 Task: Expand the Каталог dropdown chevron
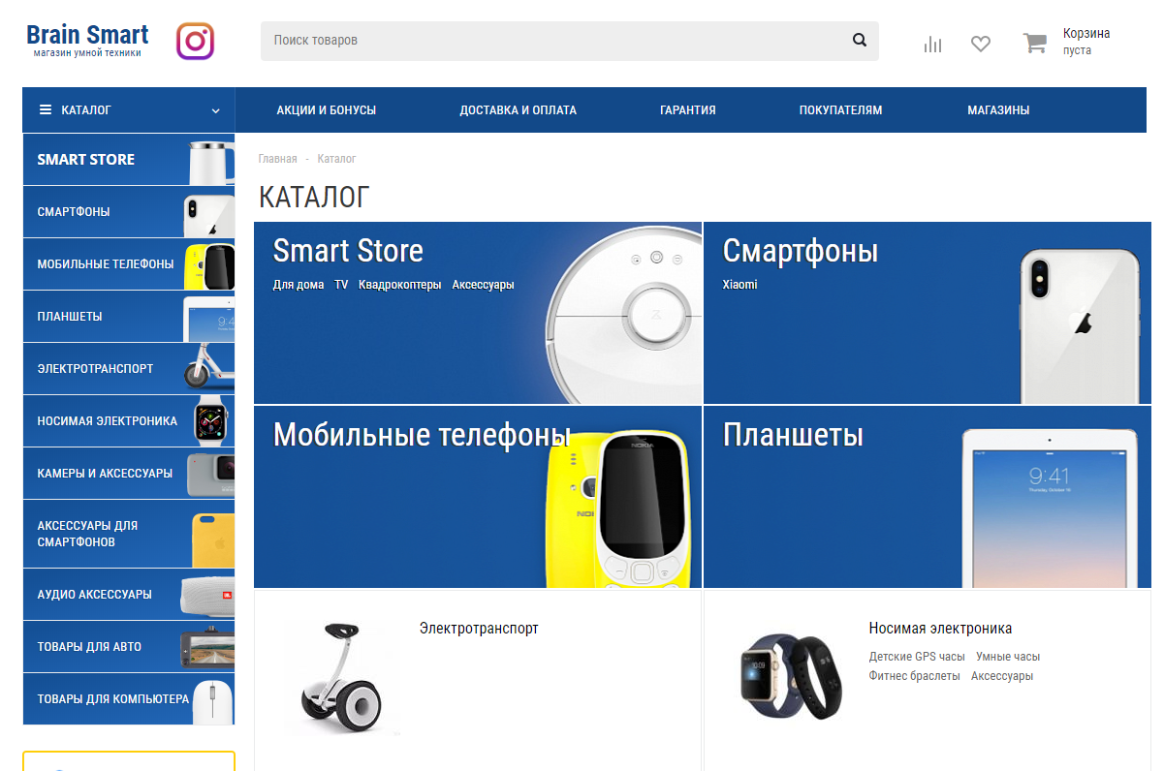pyautogui.click(x=215, y=110)
